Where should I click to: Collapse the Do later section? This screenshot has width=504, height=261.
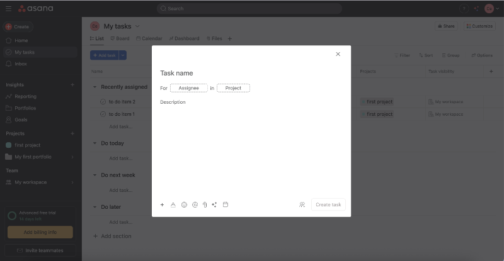pyautogui.click(x=95, y=207)
